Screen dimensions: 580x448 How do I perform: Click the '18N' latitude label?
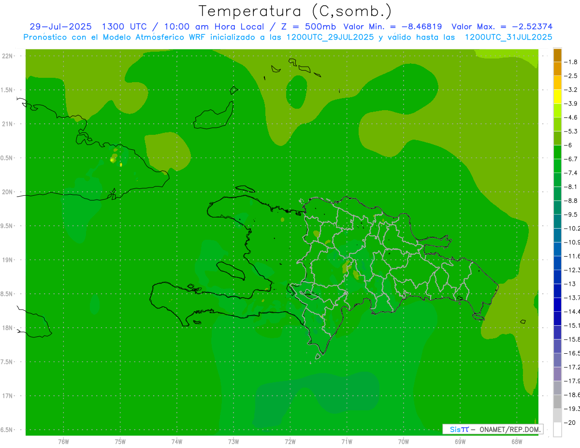7,328
